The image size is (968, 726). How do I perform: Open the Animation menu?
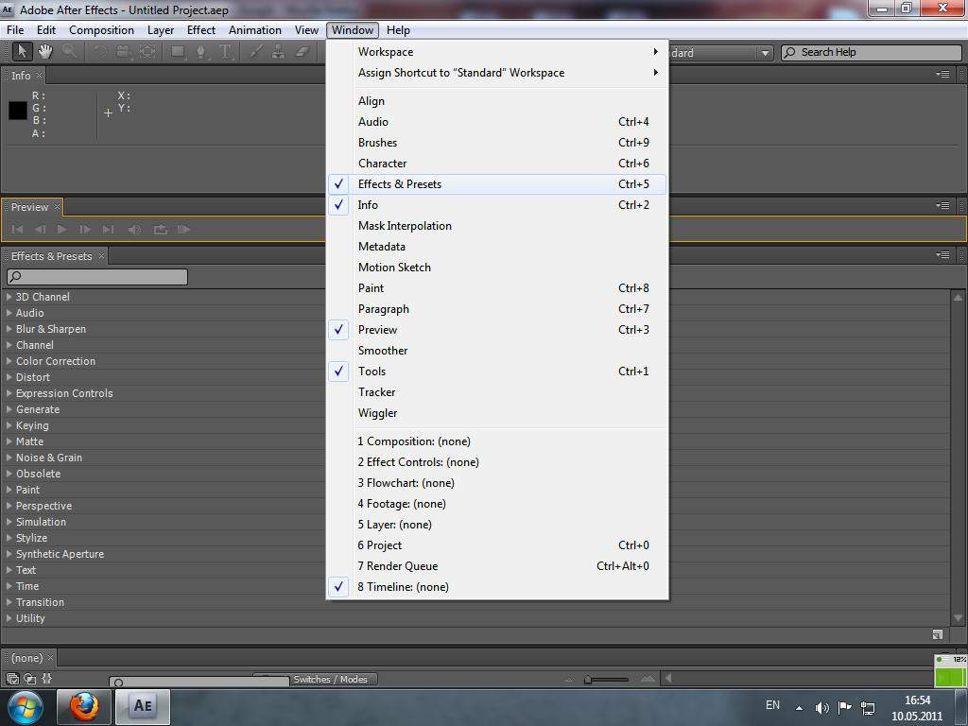pos(255,29)
